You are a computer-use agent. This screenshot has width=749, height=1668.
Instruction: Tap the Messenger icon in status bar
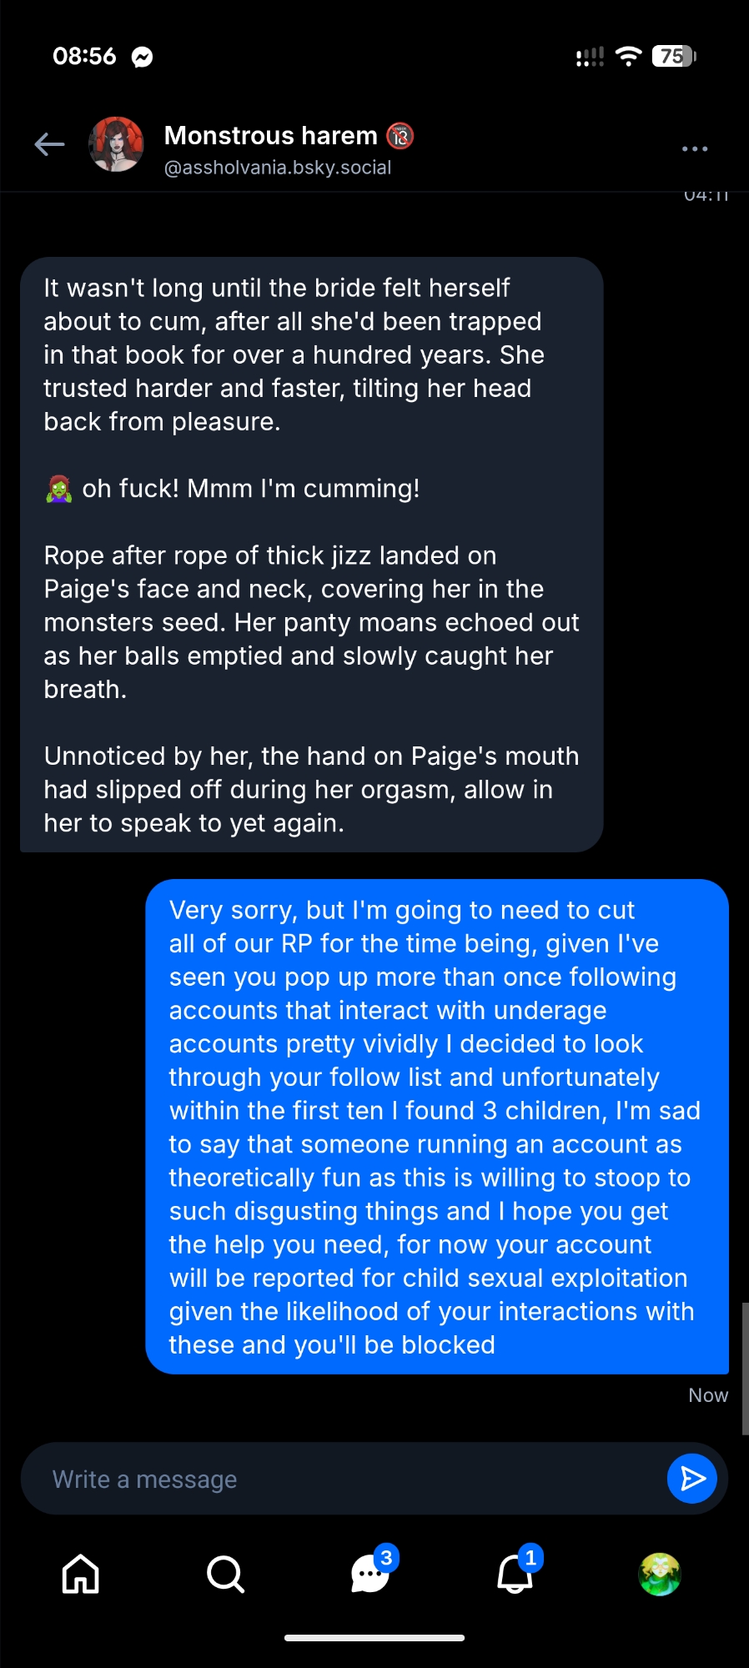[143, 57]
